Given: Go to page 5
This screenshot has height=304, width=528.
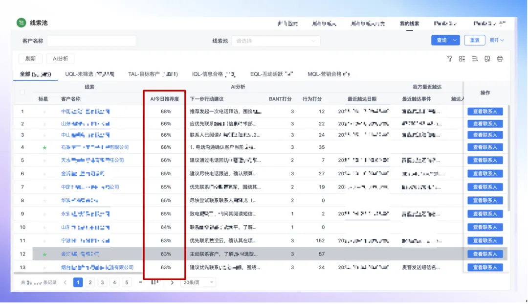Looking at the screenshot, I should [127, 282].
